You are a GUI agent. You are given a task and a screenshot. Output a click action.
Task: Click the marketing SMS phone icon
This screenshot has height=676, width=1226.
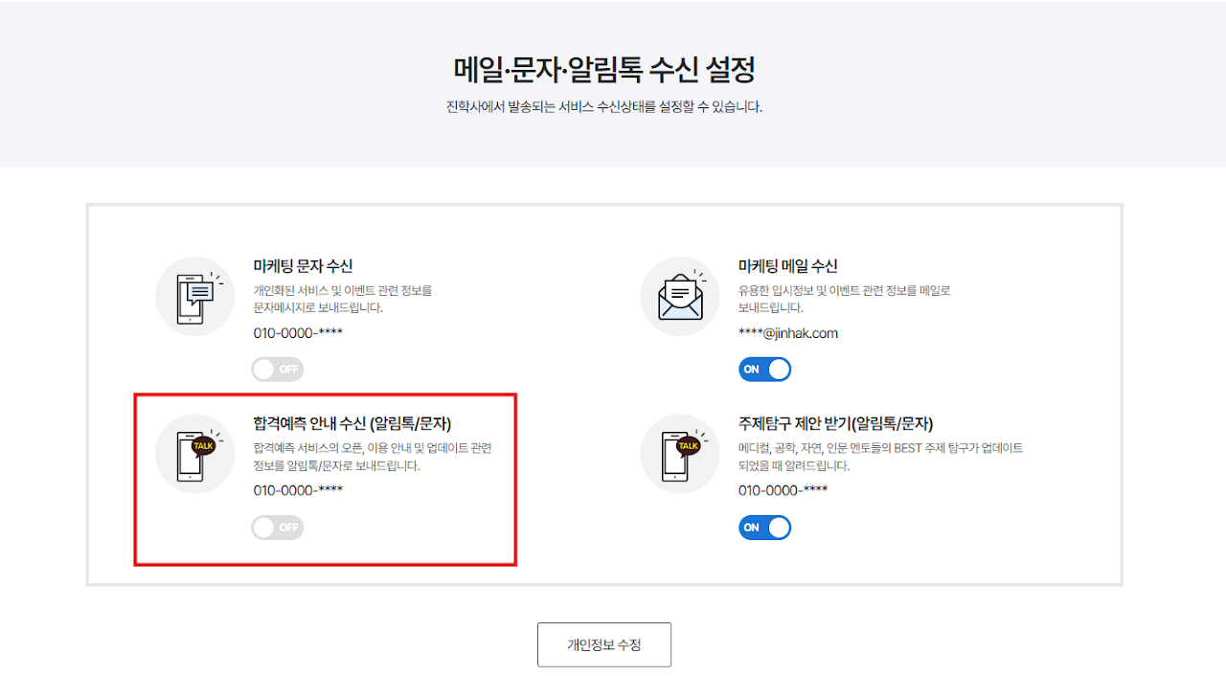[x=195, y=296]
